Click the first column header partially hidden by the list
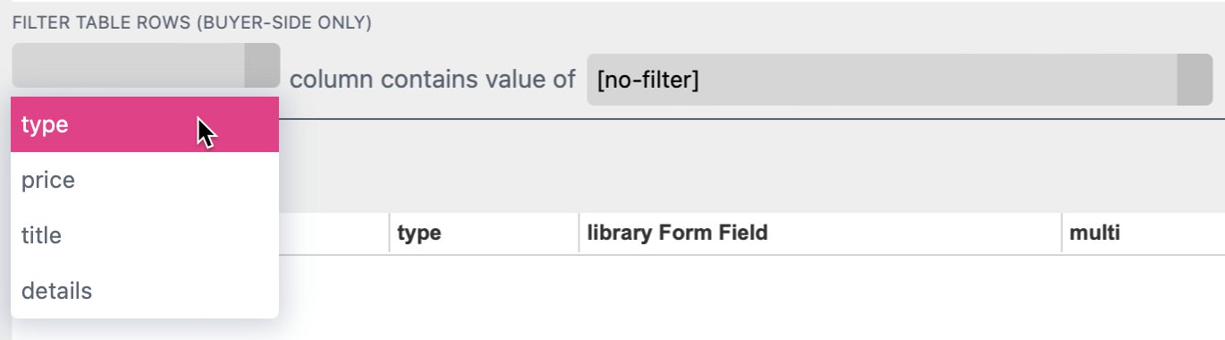This screenshot has height=340, width=1225. tap(334, 234)
